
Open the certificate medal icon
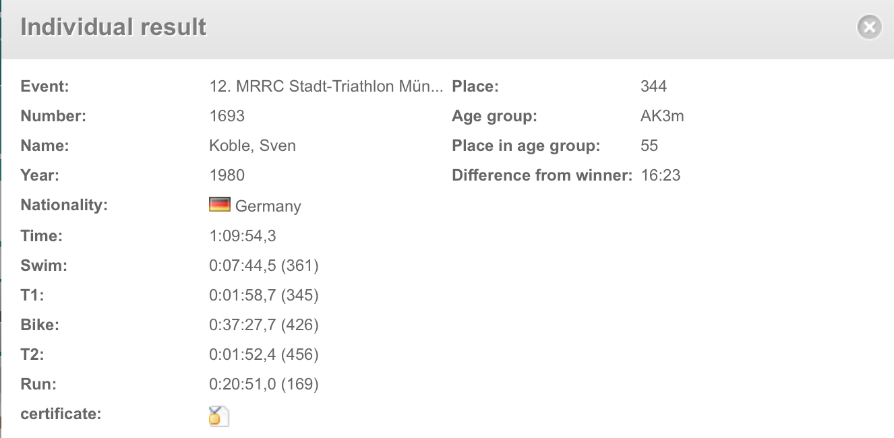click(219, 416)
